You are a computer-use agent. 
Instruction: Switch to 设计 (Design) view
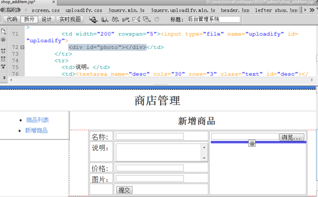[x=47, y=19]
